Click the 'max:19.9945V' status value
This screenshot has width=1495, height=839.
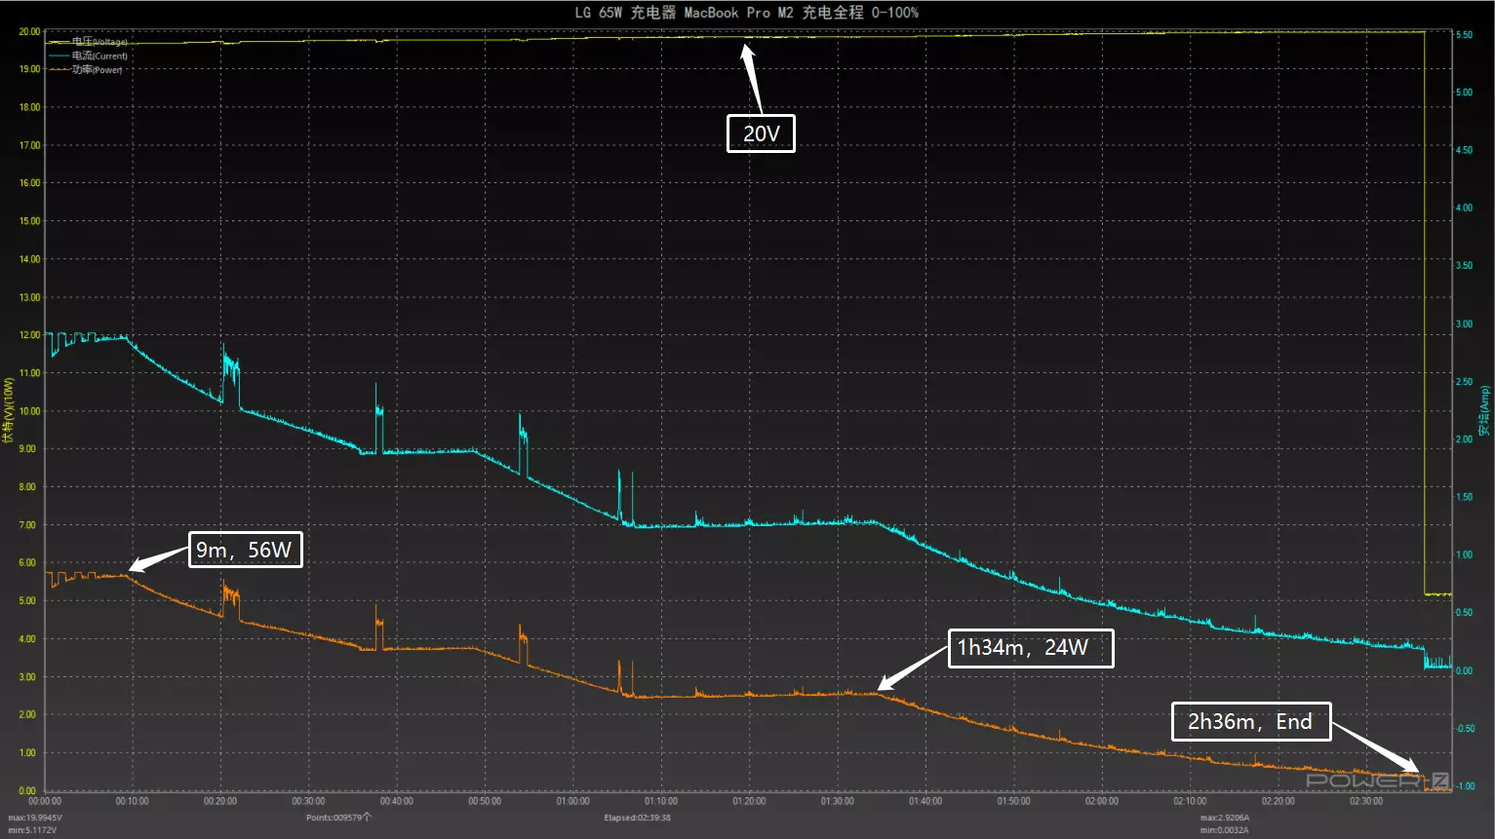[35, 818]
